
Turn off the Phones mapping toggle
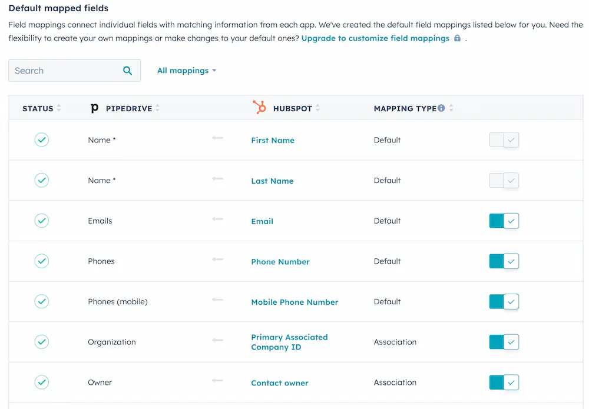[x=504, y=261]
